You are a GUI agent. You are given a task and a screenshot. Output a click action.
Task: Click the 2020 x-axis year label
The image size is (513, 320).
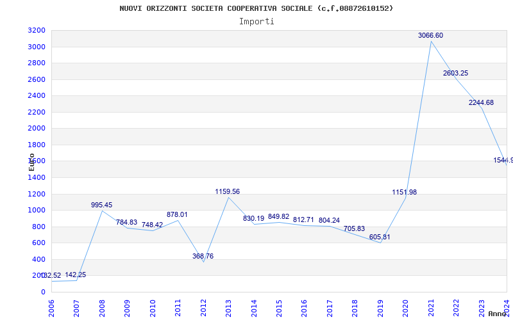[x=405, y=308]
